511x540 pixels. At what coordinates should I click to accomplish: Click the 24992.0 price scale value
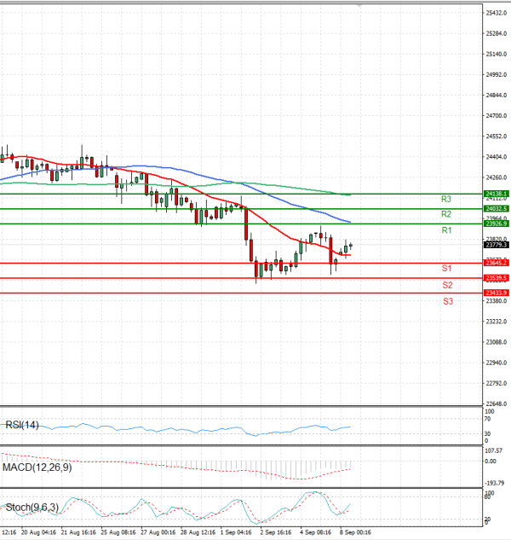tap(497, 75)
